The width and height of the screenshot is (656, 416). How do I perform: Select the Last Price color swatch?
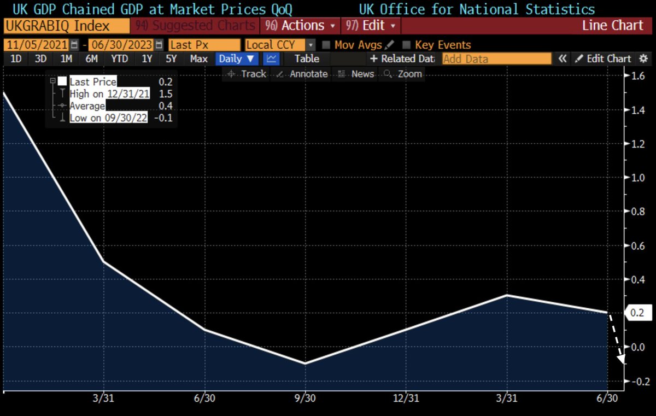[62, 81]
